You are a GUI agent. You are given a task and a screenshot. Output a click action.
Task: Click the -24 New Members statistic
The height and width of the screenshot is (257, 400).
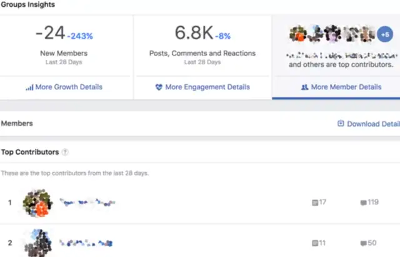point(49,34)
